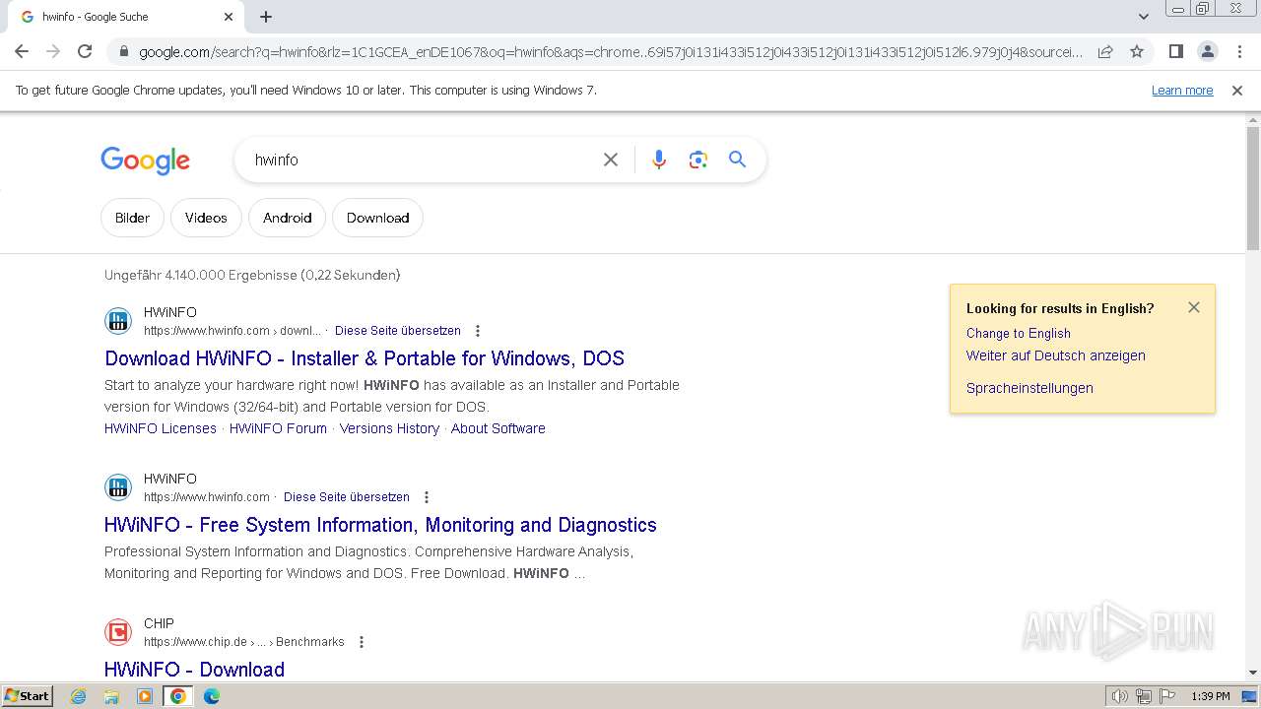This screenshot has height=709, width=1261.
Task: Click the 1:39 PM system clock
Action: 1211,696
